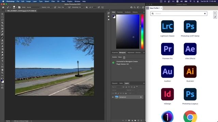Toggle lock image pixels in Layers
Image resolution: width=218 pixels, height=122 pixels.
pos(118,94)
